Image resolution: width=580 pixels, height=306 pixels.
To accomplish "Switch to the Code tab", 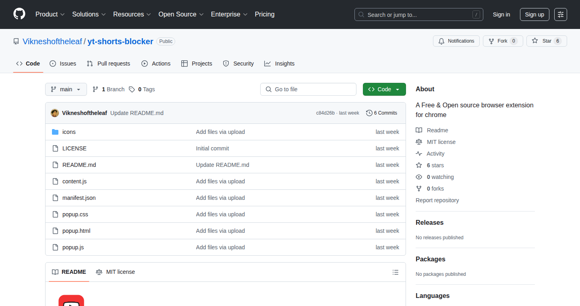I will click(28, 64).
